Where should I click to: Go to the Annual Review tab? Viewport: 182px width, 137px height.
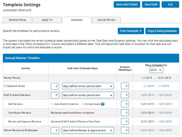(106, 20)
